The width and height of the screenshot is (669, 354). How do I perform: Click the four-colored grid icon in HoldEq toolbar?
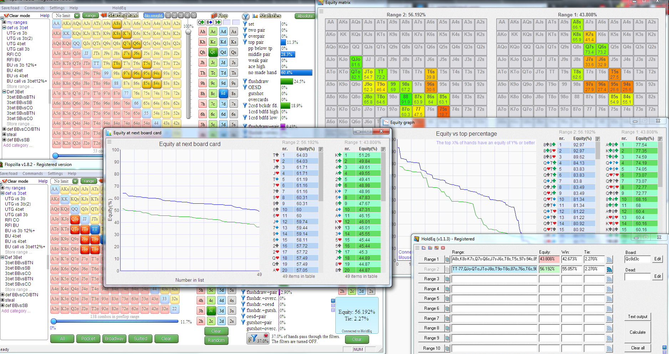point(436,248)
